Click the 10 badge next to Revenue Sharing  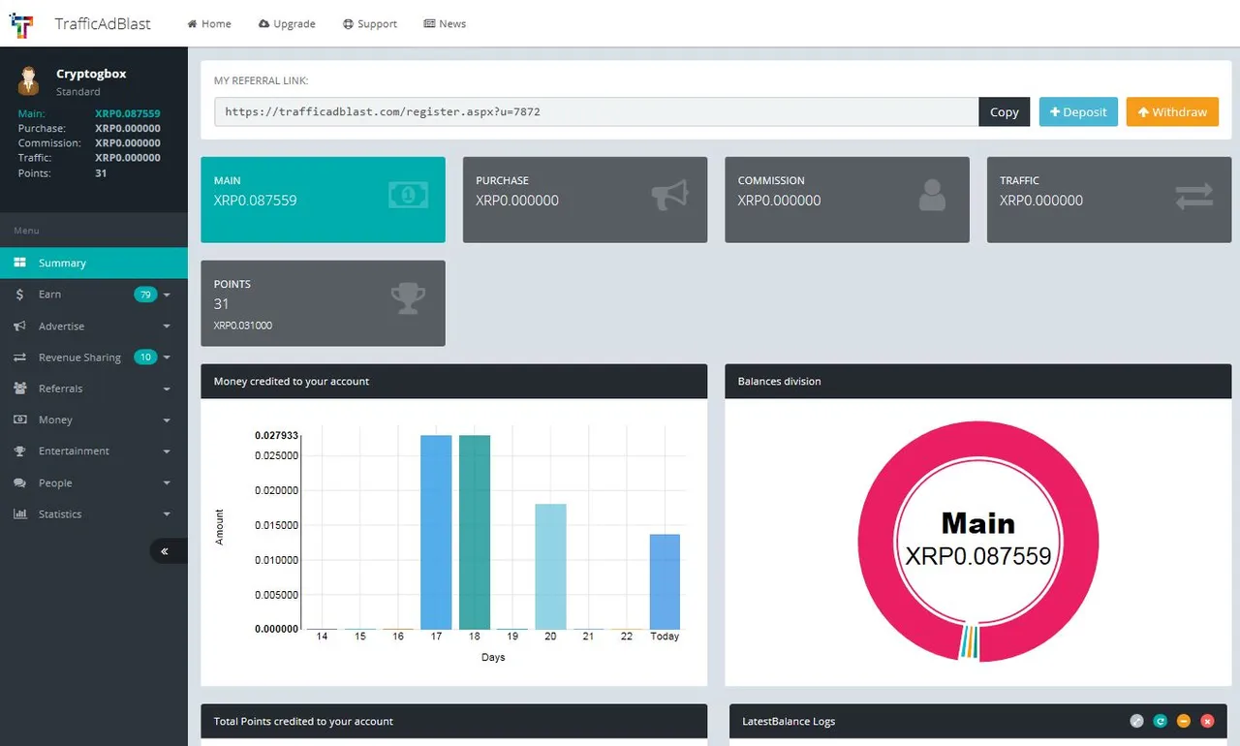coord(145,357)
